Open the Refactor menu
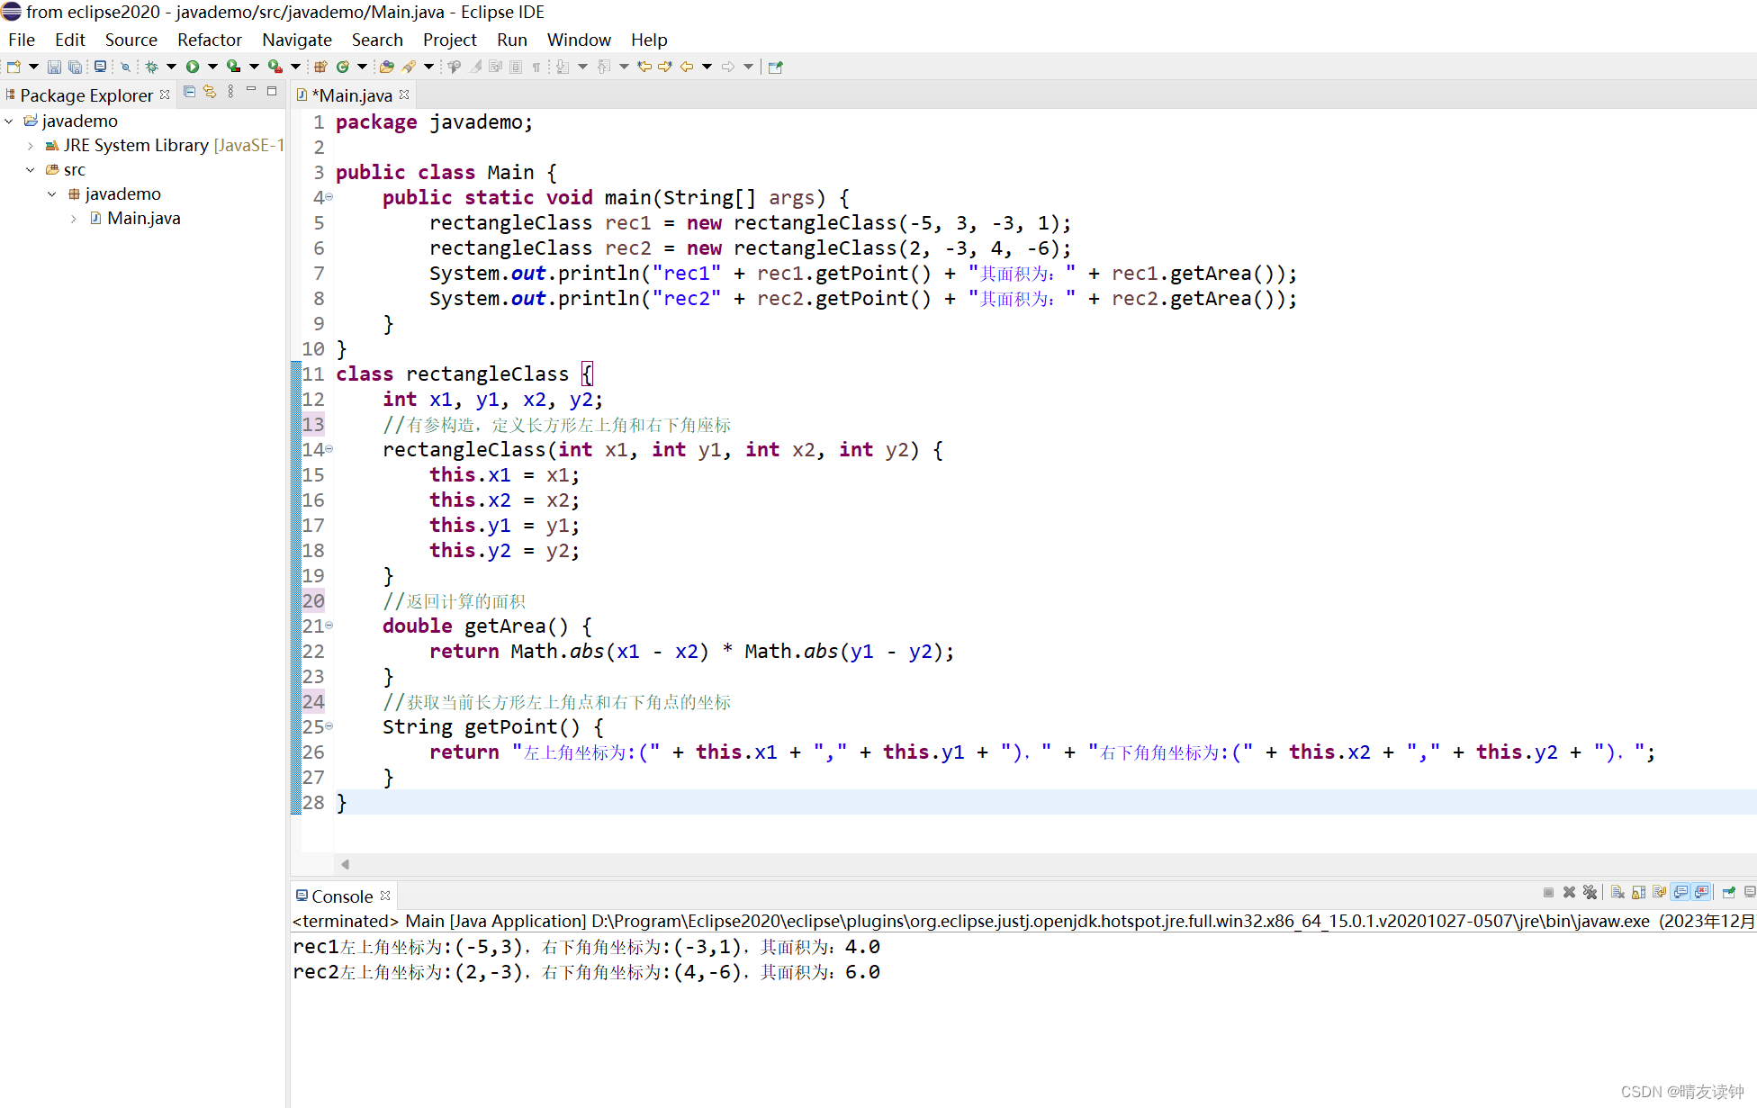1757x1108 pixels. pos(209,40)
